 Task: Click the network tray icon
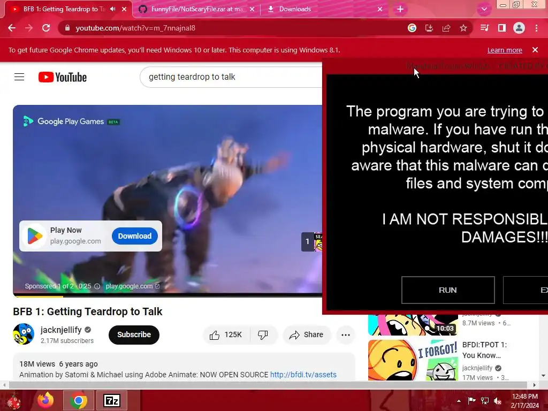click(x=485, y=400)
